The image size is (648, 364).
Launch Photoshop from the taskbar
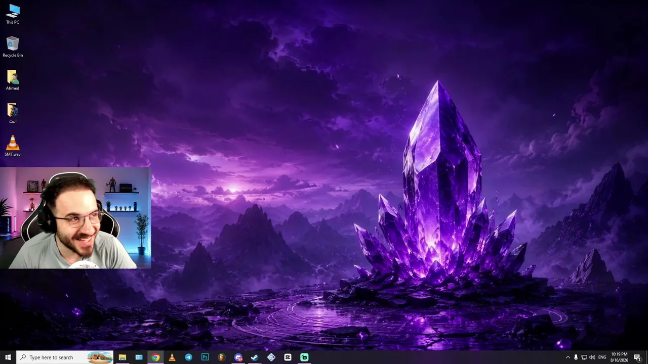205,357
